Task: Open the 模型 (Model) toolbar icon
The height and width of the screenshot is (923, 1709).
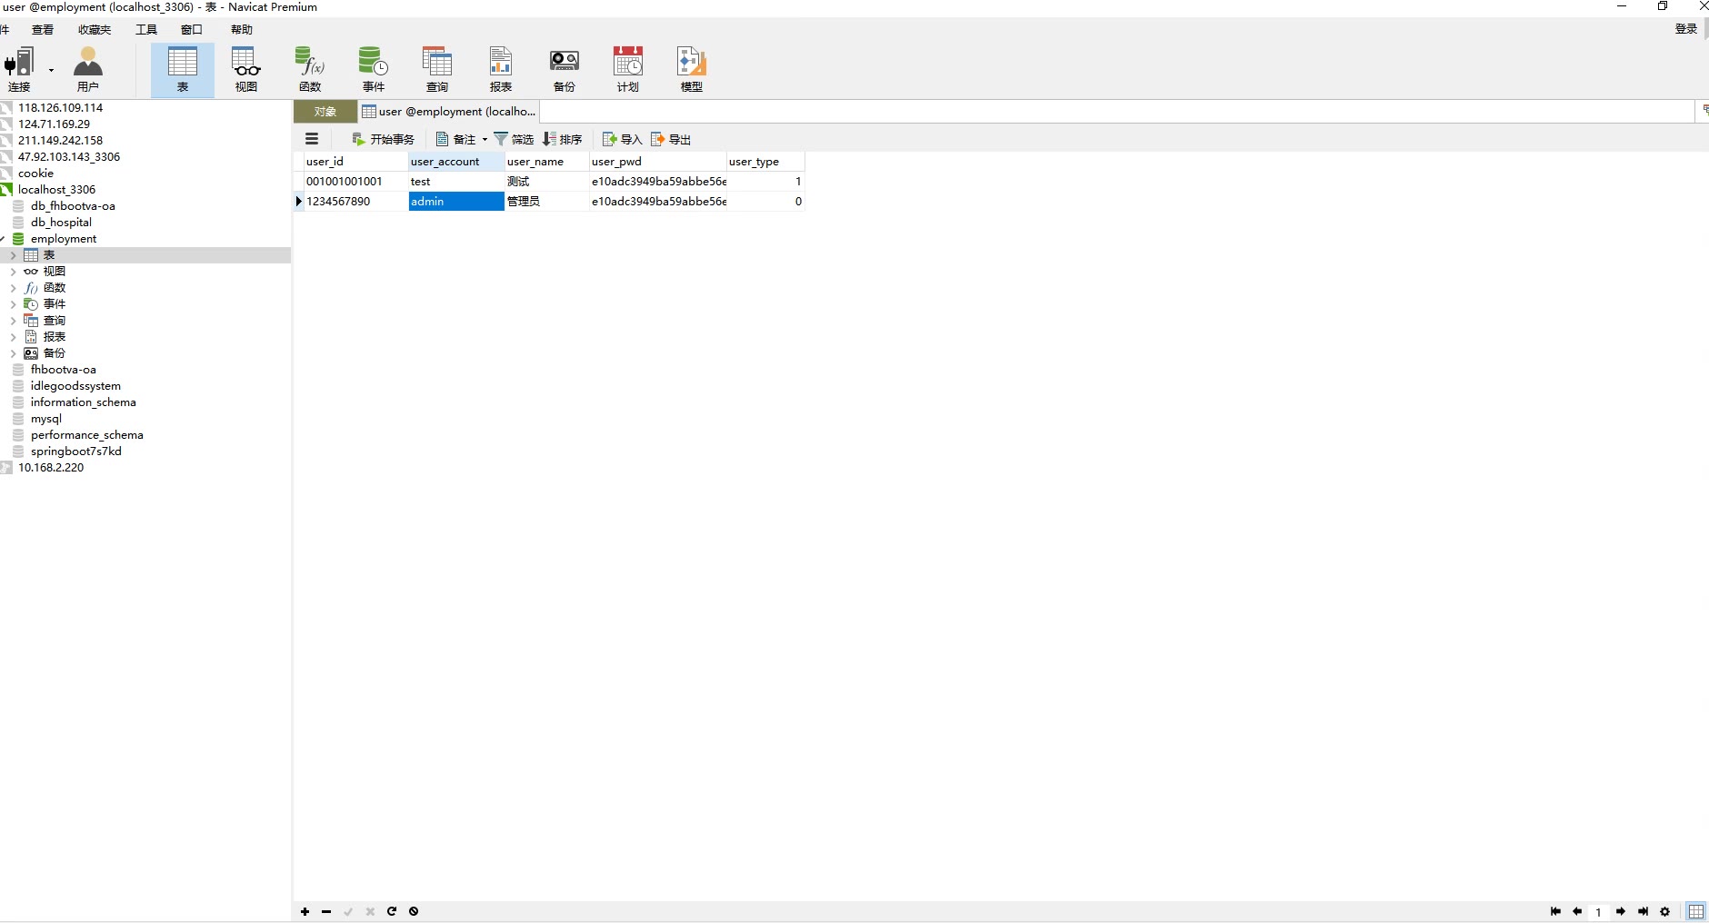Action: coord(692,70)
